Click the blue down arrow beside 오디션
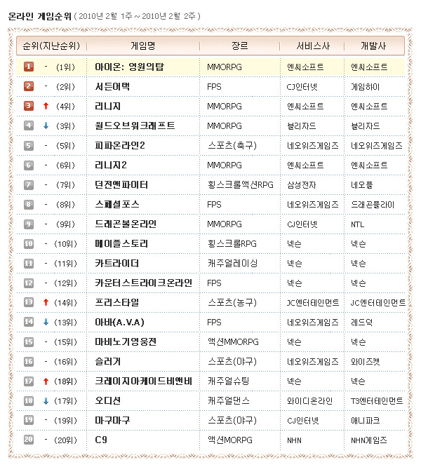The height and width of the screenshot is (467, 421). point(46,400)
